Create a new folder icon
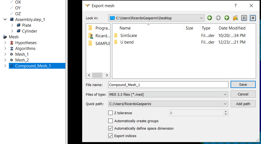 pos(235,18)
